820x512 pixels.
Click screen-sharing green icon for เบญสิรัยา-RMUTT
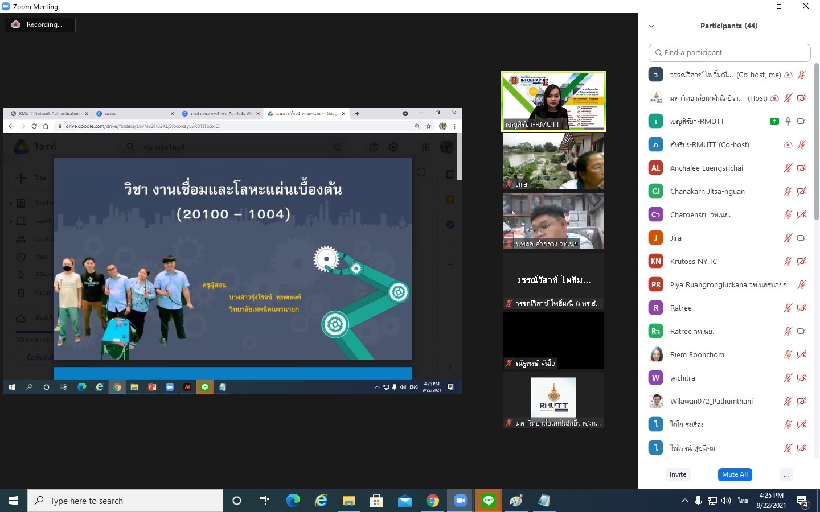[x=774, y=121]
